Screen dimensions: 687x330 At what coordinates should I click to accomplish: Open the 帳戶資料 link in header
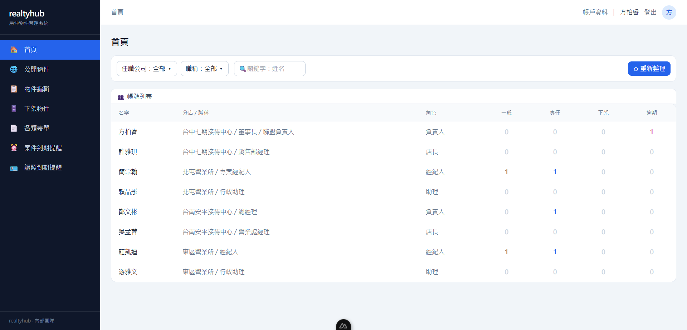[x=595, y=12]
